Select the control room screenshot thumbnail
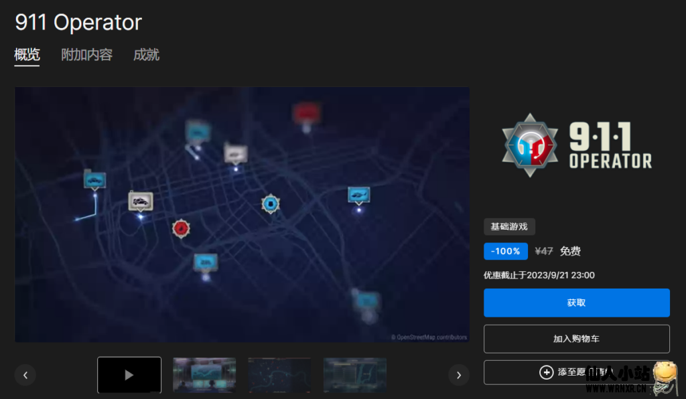 point(204,375)
